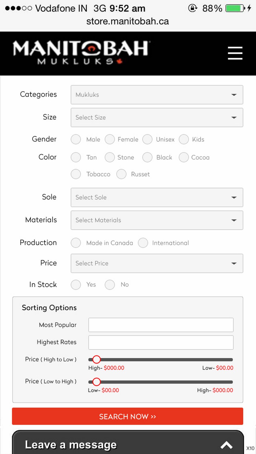Select Yes for In Stock
The image size is (256, 454).
[76, 285]
